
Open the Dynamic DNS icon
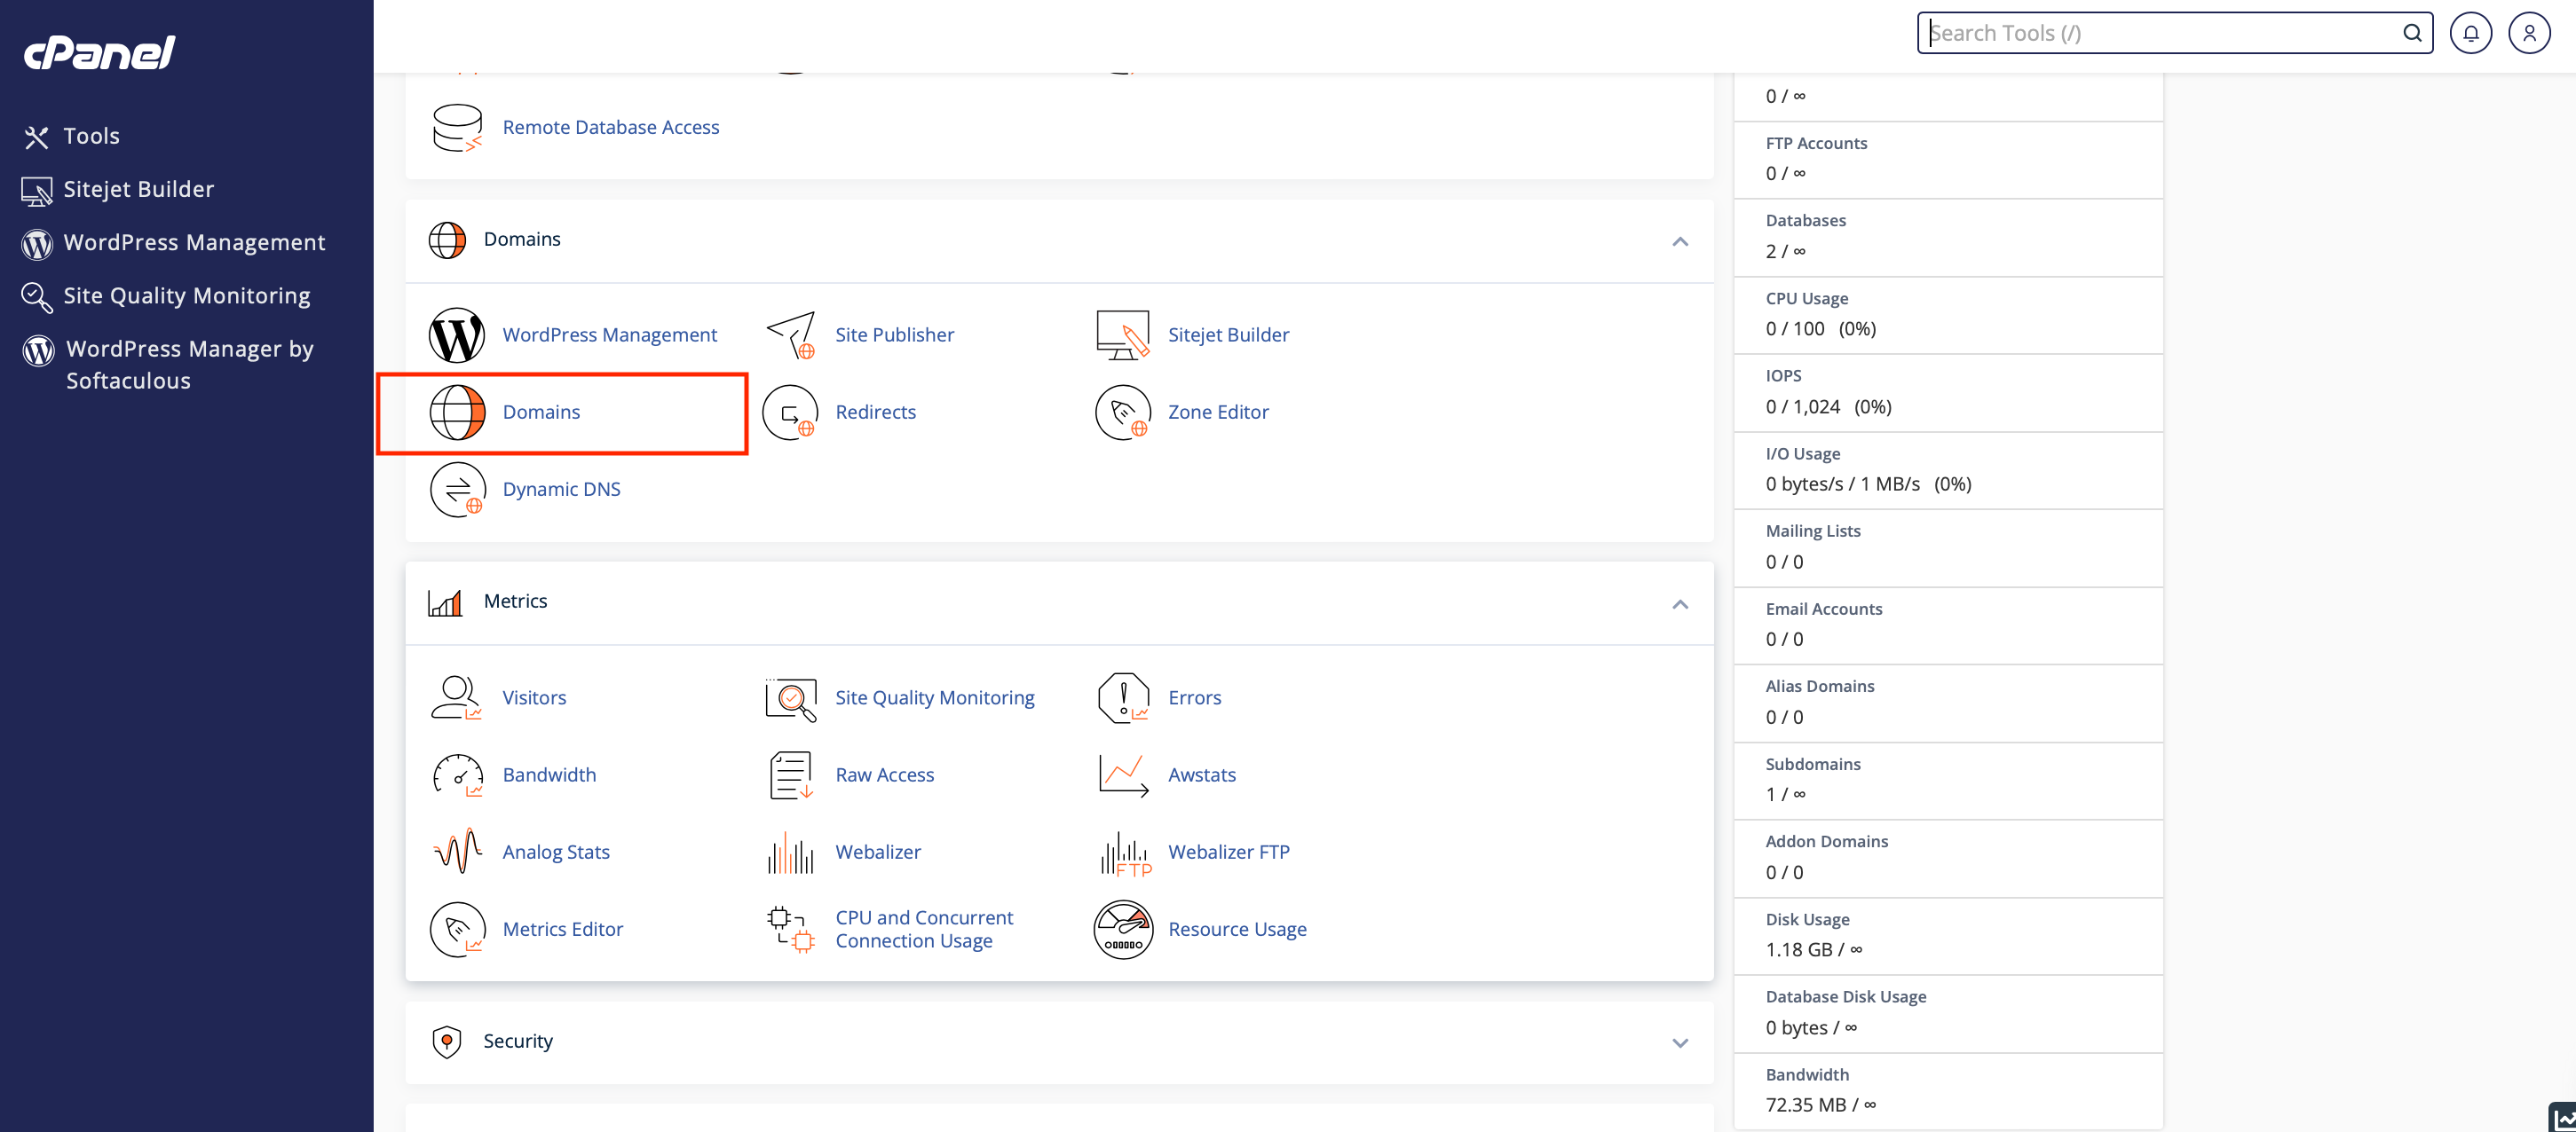(457, 490)
